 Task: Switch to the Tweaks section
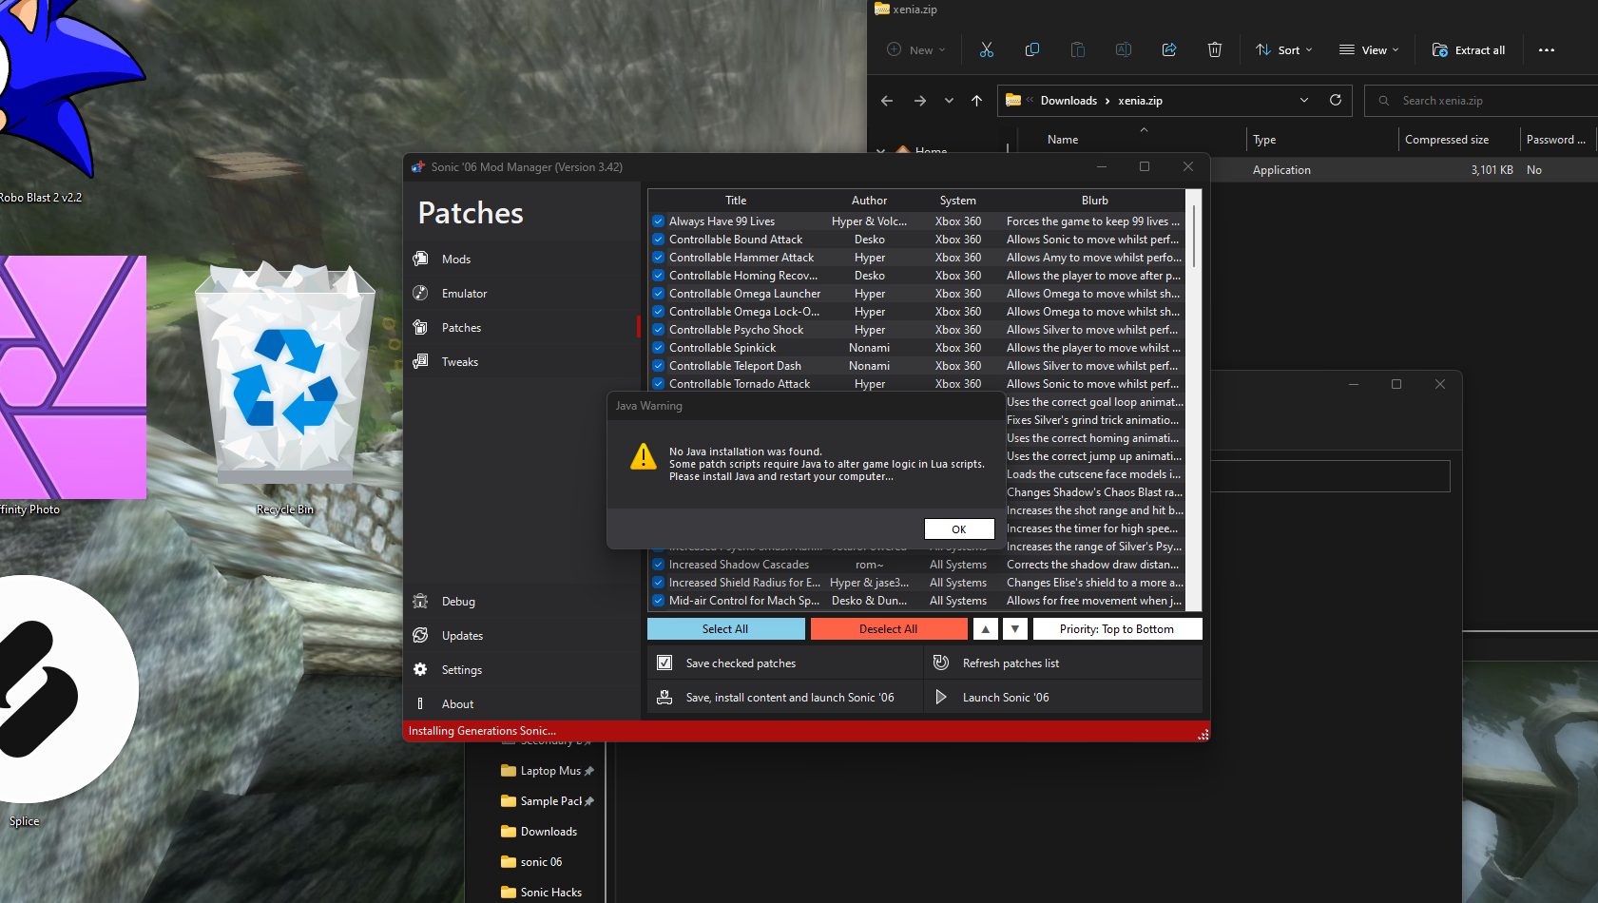[x=459, y=361]
